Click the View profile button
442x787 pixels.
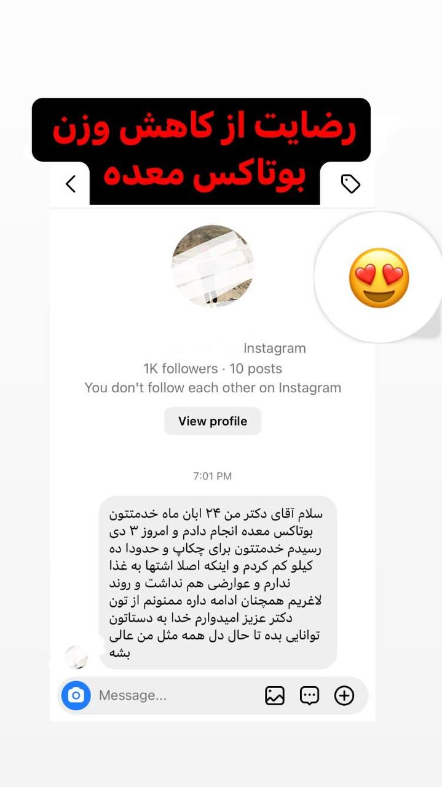213,421
